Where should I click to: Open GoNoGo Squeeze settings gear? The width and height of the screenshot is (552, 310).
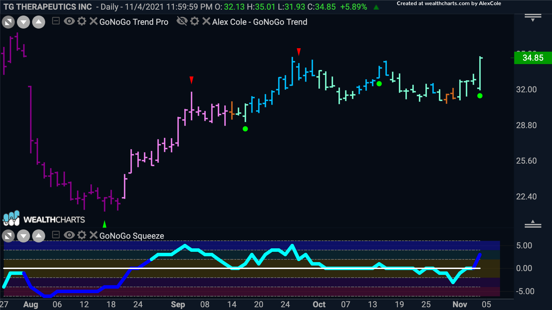(x=82, y=235)
